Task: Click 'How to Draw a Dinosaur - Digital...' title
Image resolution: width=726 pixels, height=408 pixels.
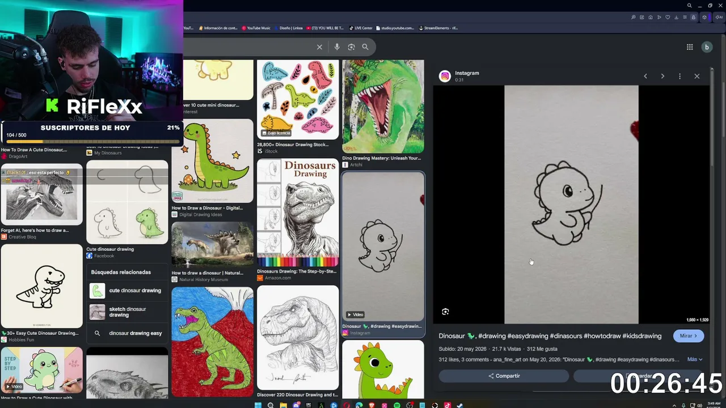Action: (x=207, y=208)
